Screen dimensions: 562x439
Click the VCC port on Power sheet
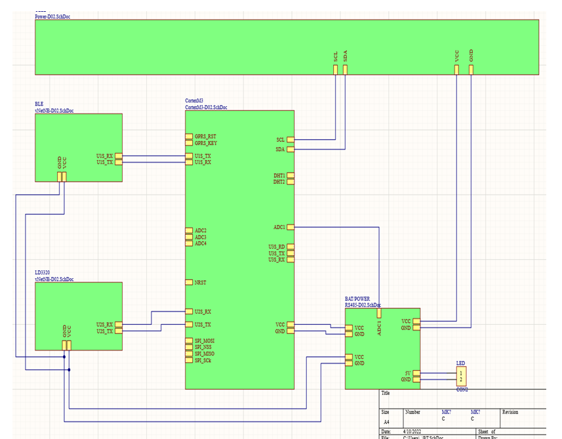[456, 70]
